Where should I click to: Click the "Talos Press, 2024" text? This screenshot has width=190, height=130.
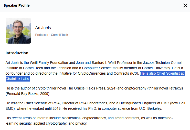101,88
